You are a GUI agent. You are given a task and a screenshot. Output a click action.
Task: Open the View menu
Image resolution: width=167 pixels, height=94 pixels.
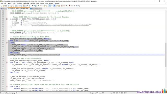click(x=14, y=3)
